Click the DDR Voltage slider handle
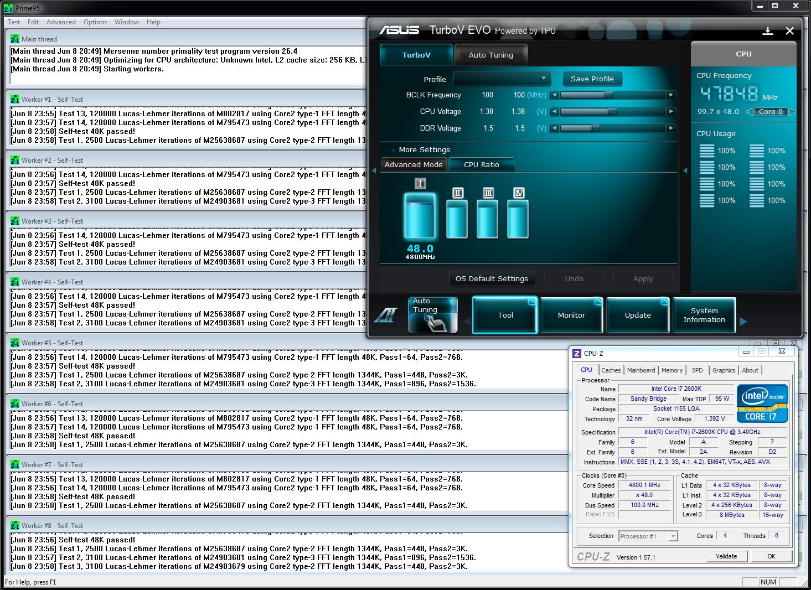Screen dimensions: 811x590 click(x=595, y=128)
